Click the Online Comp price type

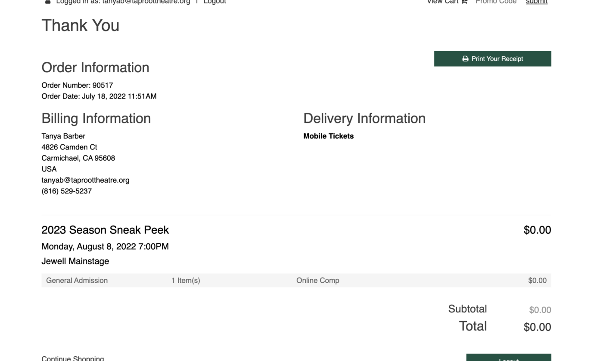coord(318,280)
